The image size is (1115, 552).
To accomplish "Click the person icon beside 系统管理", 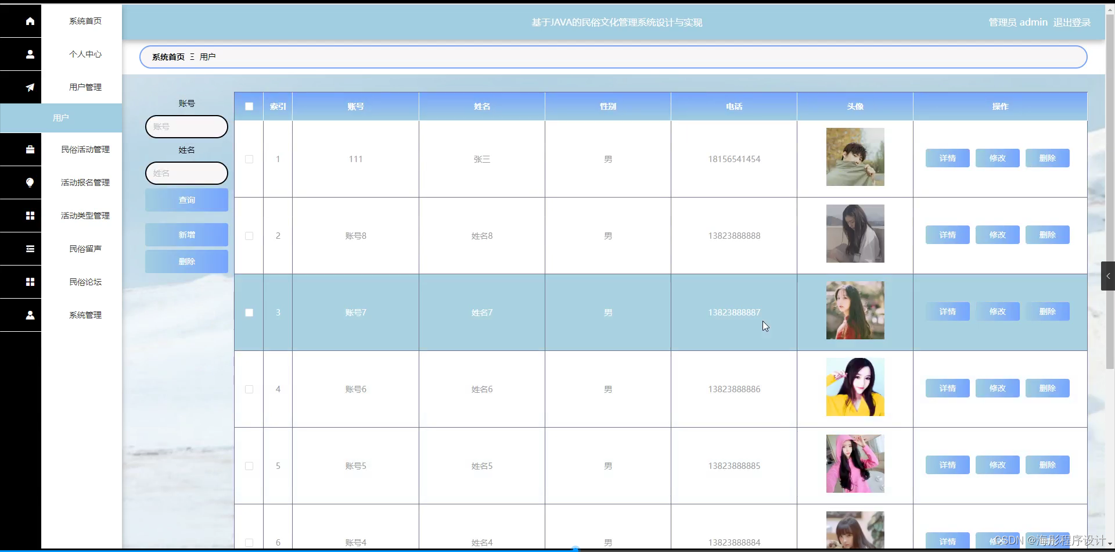I will [30, 315].
